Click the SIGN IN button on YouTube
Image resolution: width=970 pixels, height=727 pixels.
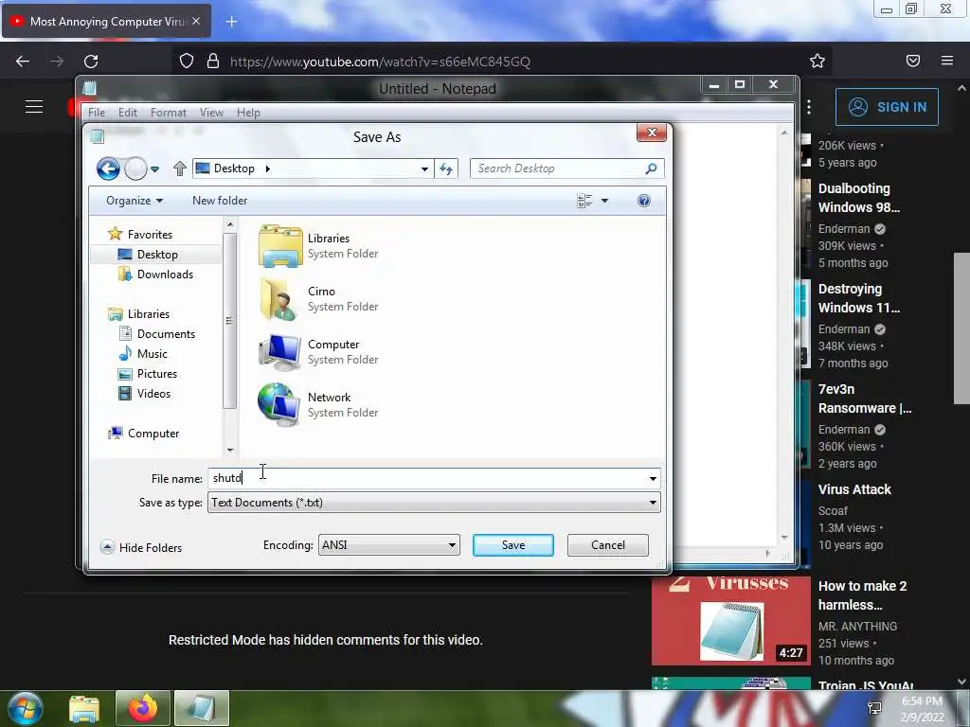887,107
